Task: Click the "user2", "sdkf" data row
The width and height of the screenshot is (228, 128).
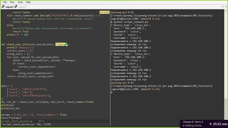Action: [20, 92]
